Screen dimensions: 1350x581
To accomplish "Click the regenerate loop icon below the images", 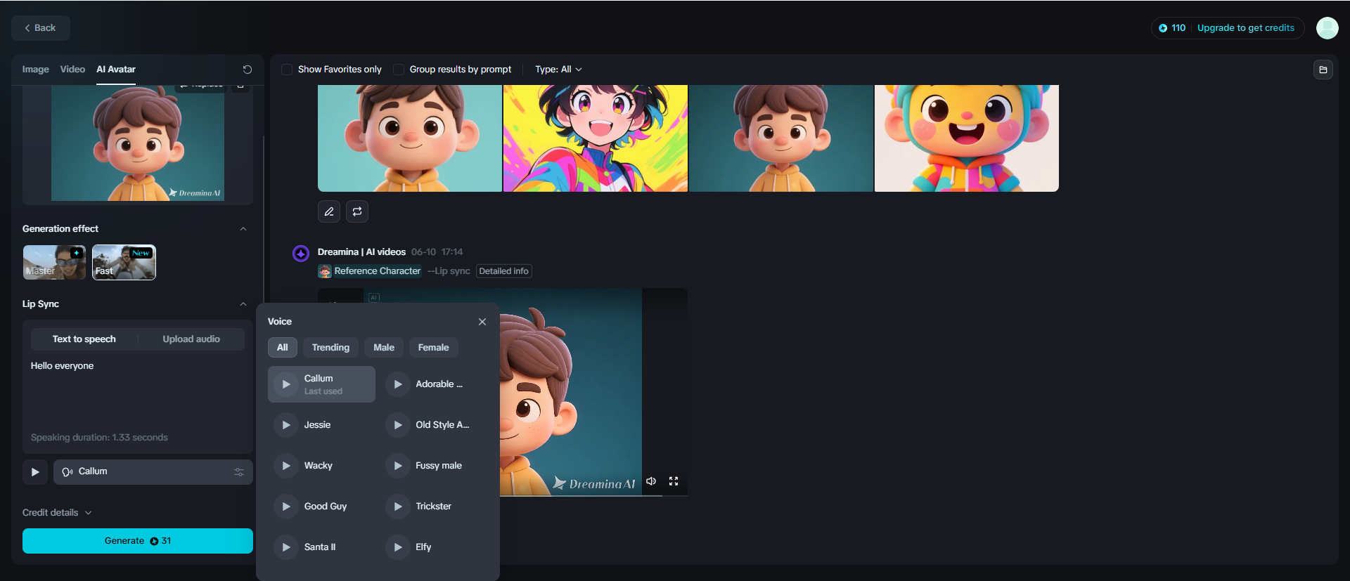I will point(357,211).
